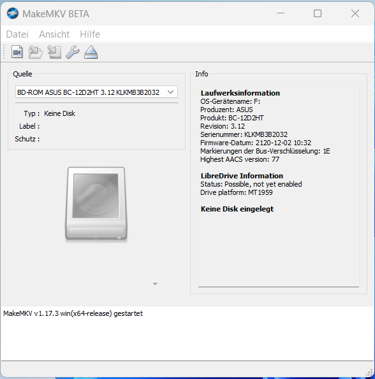Click the large optical drive image
375x379 pixels.
(x=96, y=204)
